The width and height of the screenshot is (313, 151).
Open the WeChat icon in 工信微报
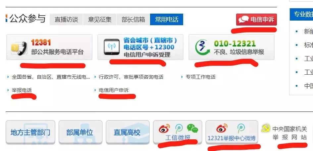pos(192,128)
